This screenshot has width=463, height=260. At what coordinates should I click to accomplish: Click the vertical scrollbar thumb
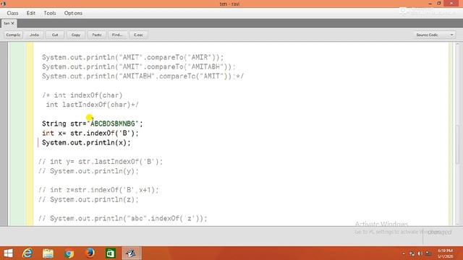tap(457, 144)
